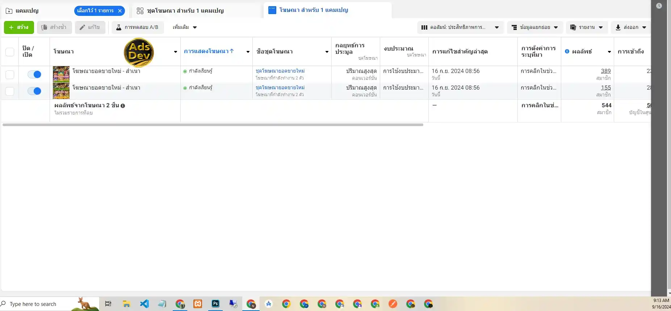The image size is (671, 311).
Task: Click the blue ad icon on the โฆษณา tab
Action: point(272,10)
